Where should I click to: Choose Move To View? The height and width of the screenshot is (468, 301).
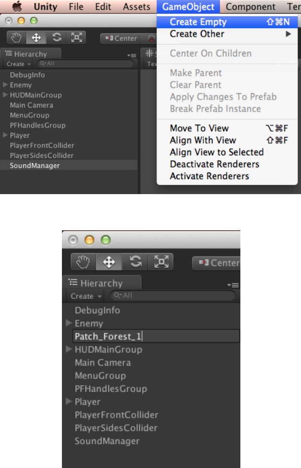click(x=227, y=129)
